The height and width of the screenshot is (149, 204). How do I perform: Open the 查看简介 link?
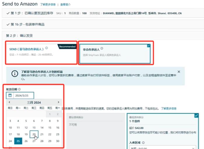coord(65,5)
